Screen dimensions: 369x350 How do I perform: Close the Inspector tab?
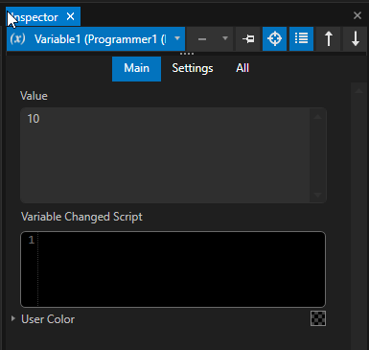71,16
